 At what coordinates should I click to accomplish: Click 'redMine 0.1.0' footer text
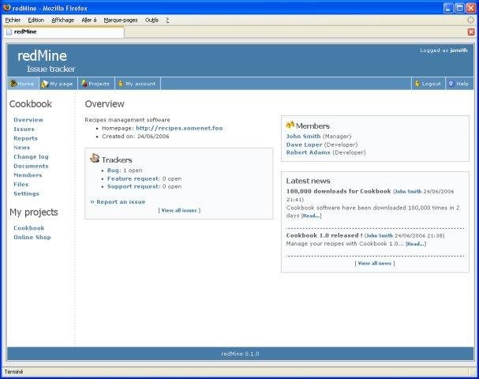click(x=240, y=354)
